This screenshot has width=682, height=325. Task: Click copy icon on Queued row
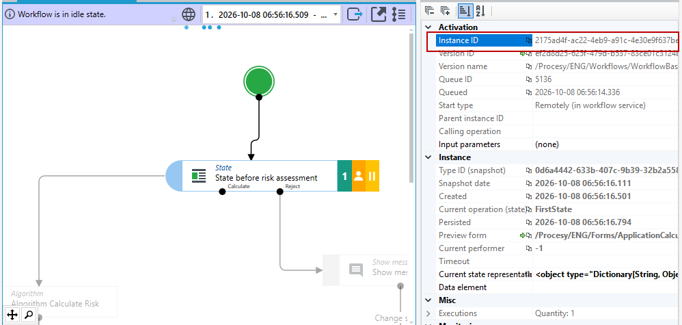[x=529, y=92]
